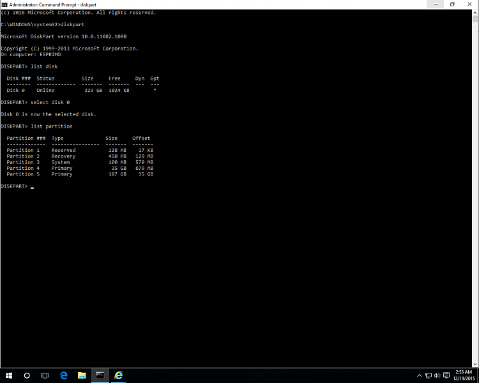This screenshot has width=479, height=383.
Task: Open the volume control tray icon
Action: coord(437,376)
